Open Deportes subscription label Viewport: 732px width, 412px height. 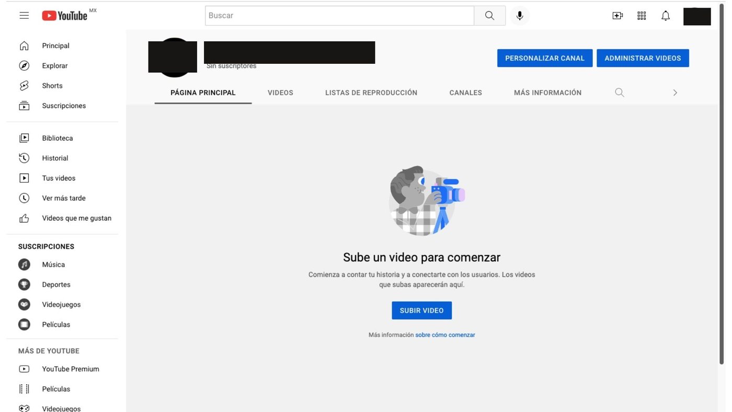click(x=56, y=284)
